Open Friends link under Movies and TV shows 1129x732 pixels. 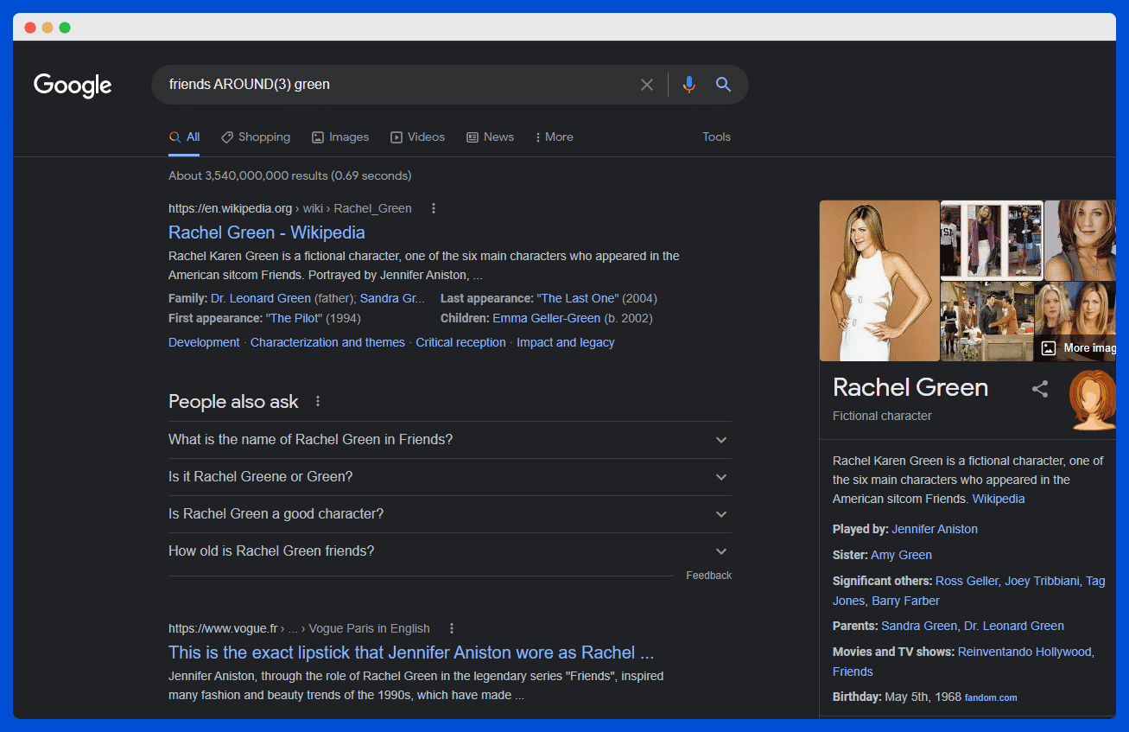(x=853, y=672)
